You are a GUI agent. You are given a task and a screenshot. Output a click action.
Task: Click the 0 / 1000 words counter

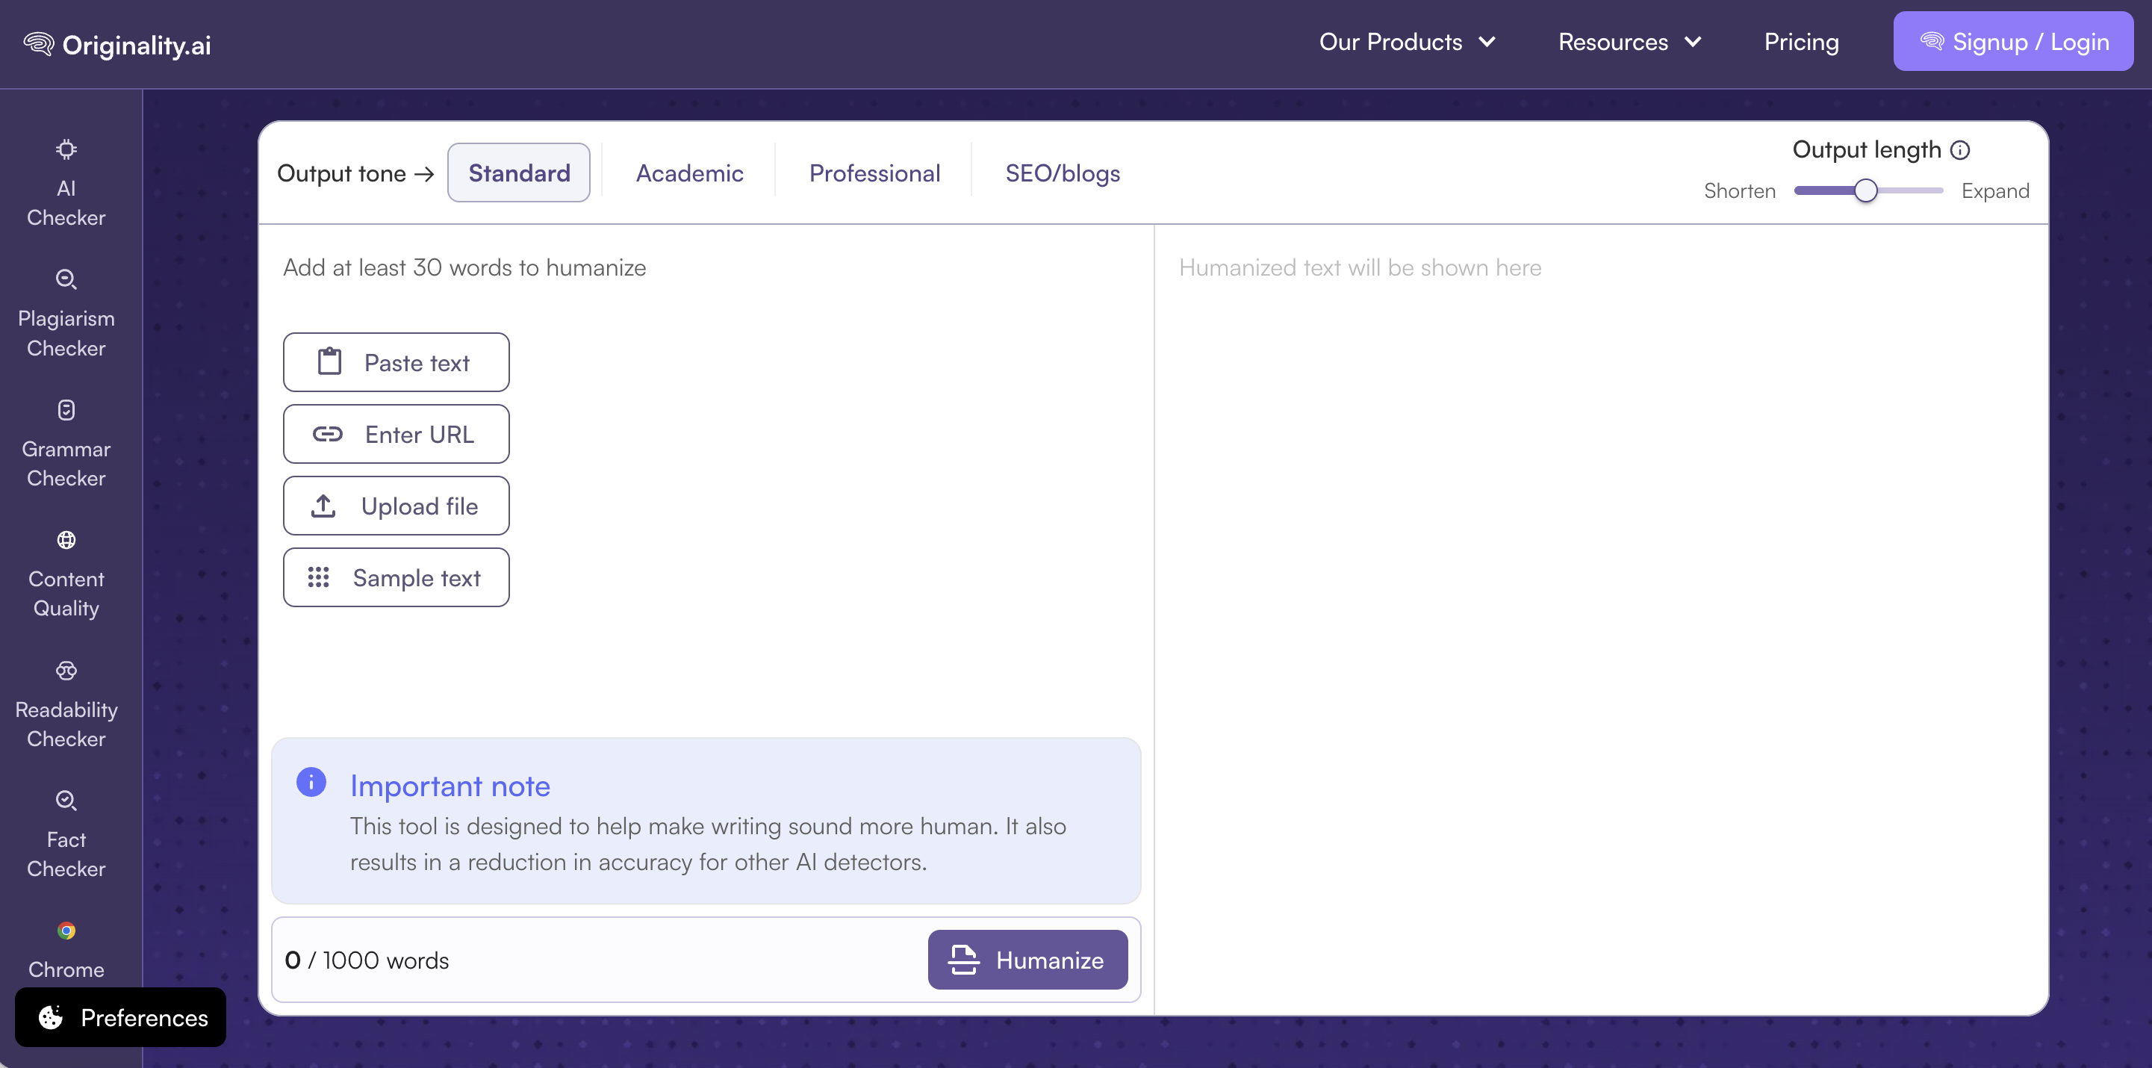[x=367, y=960]
